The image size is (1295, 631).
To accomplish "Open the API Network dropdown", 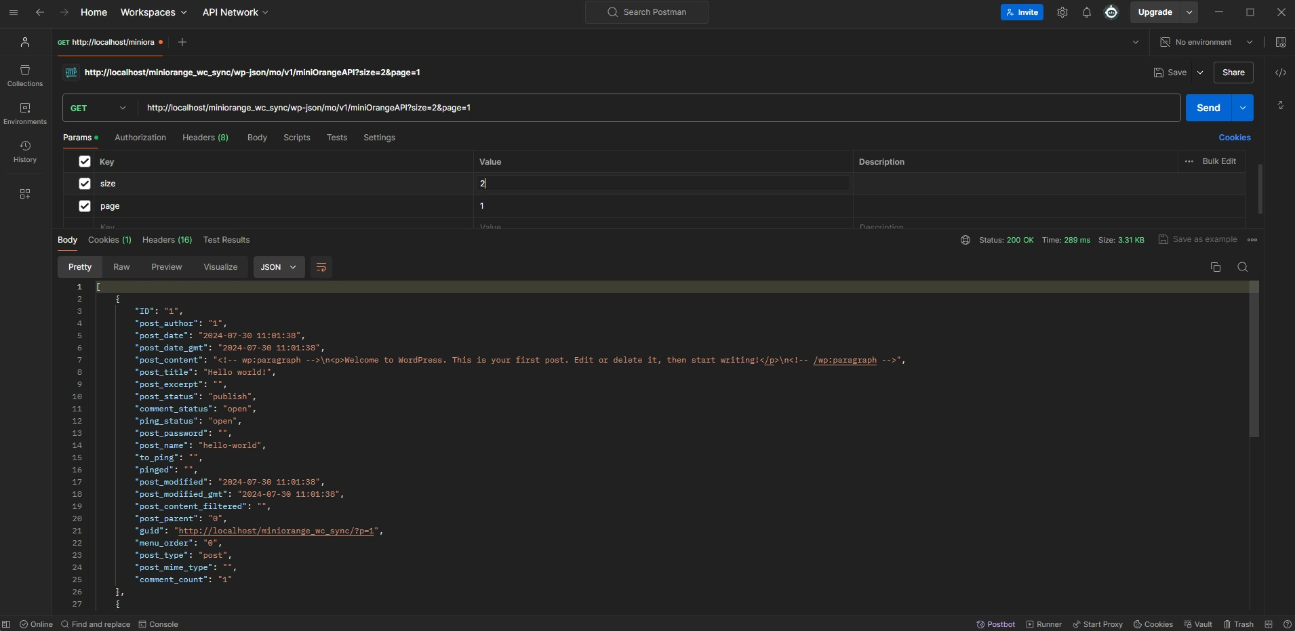I will [235, 12].
